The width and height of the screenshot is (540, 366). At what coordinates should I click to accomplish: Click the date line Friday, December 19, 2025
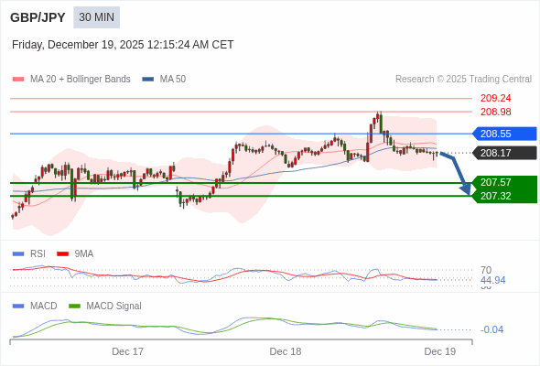(x=123, y=45)
